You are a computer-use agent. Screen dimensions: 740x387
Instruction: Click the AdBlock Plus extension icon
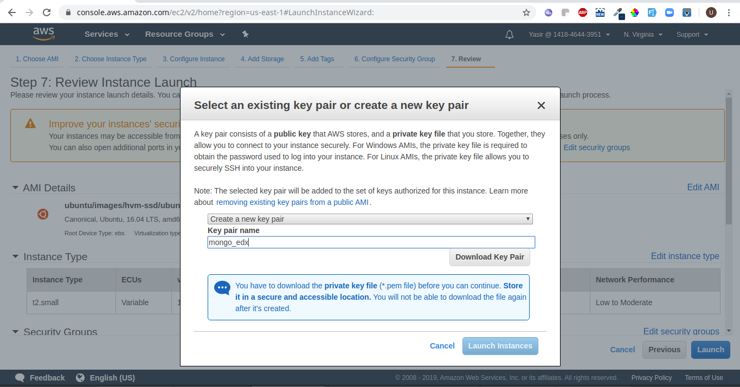(x=583, y=12)
